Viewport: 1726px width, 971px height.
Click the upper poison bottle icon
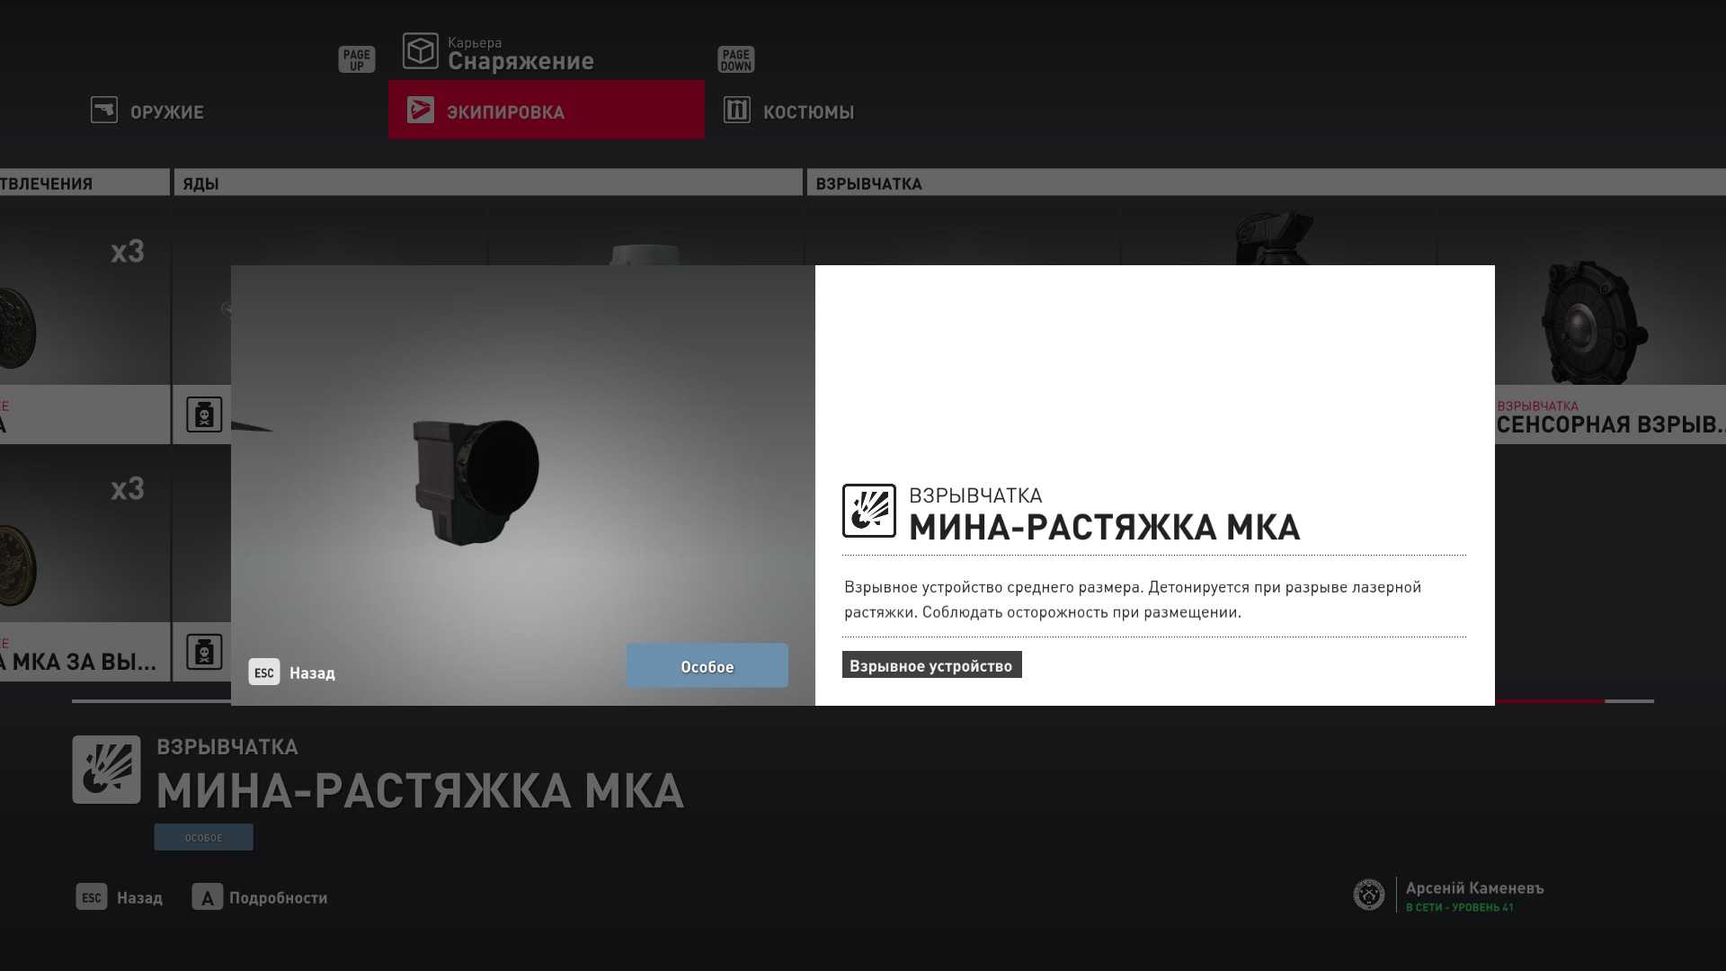click(x=204, y=414)
